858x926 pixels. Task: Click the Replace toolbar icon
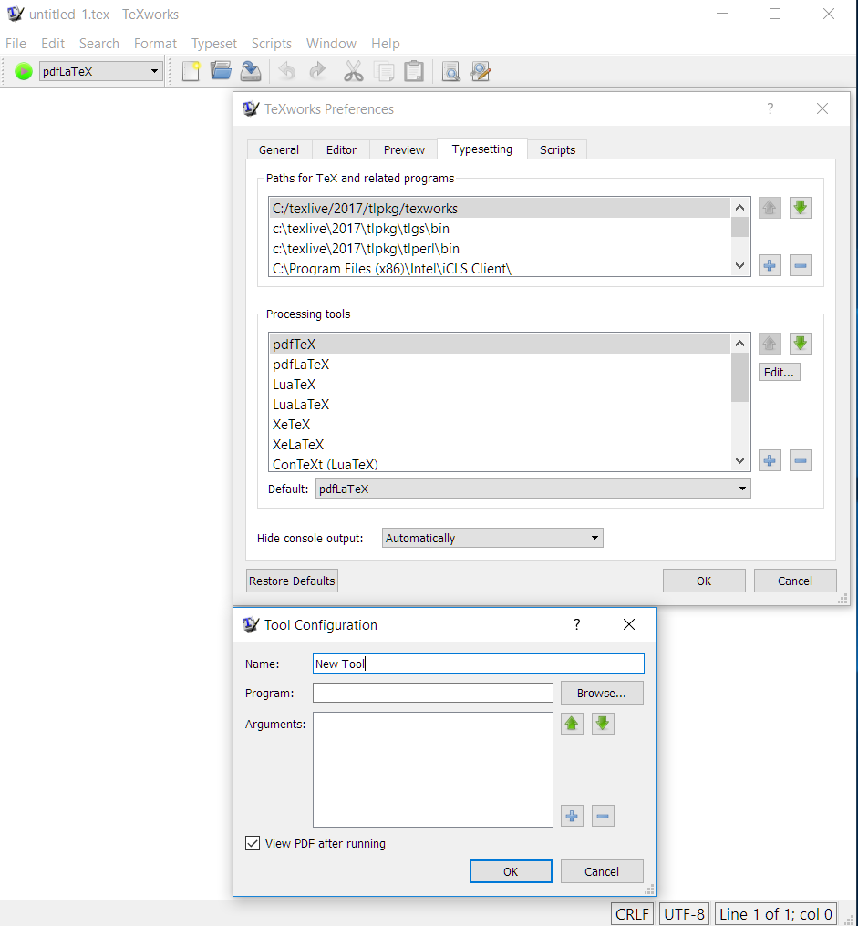tap(481, 71)
